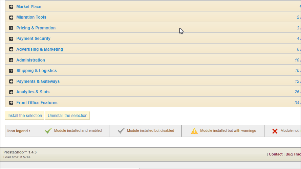This screenshot has width=301, height=169.
Task: Click plus icon beside Administration
Action: pos(11,60)
